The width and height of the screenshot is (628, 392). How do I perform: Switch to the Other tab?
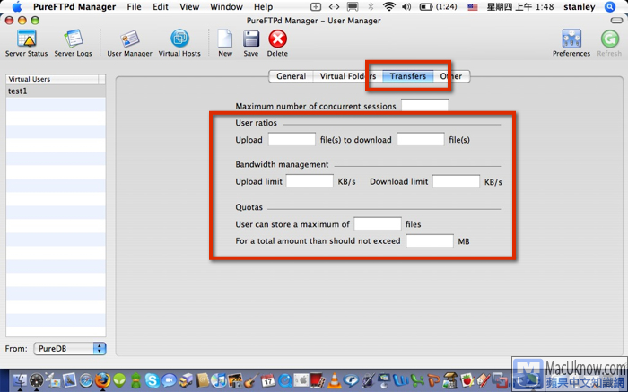[x=451, y=76]
